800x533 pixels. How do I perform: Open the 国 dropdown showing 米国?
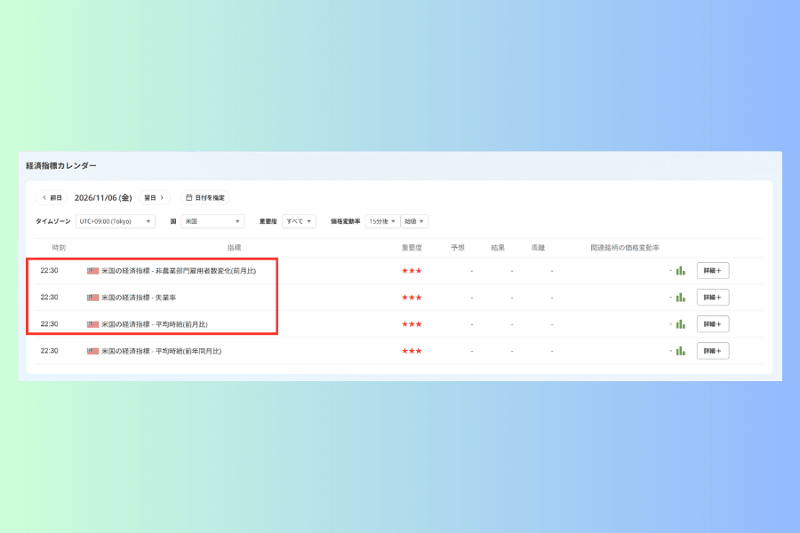(212, 221)
